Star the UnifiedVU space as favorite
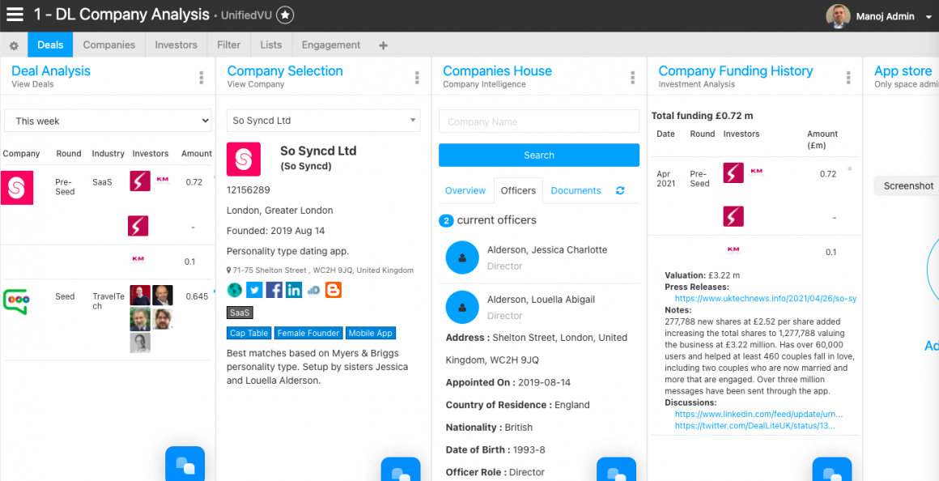Viewport: 939px width, 481px height. point(285,15)
